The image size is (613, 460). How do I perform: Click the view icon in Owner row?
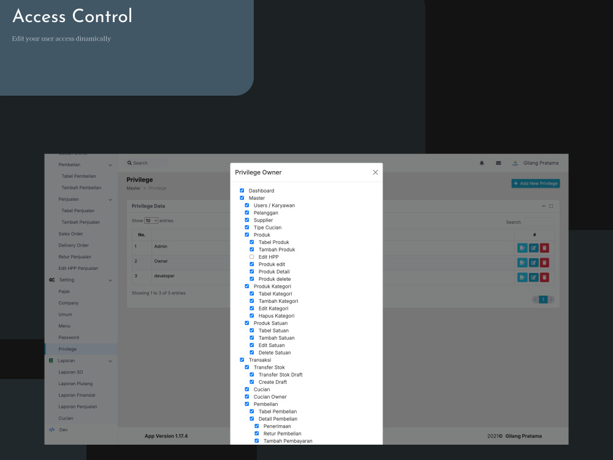tap(522, 263)
